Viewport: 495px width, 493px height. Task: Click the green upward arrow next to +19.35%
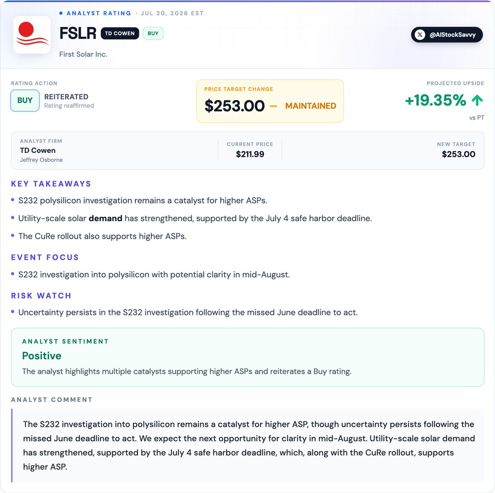[x=477, y=100]
